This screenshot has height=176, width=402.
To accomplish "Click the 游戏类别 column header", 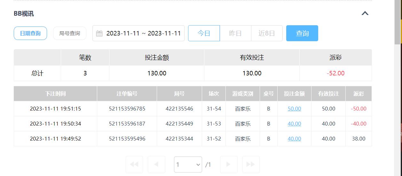I will coord(243,94).
